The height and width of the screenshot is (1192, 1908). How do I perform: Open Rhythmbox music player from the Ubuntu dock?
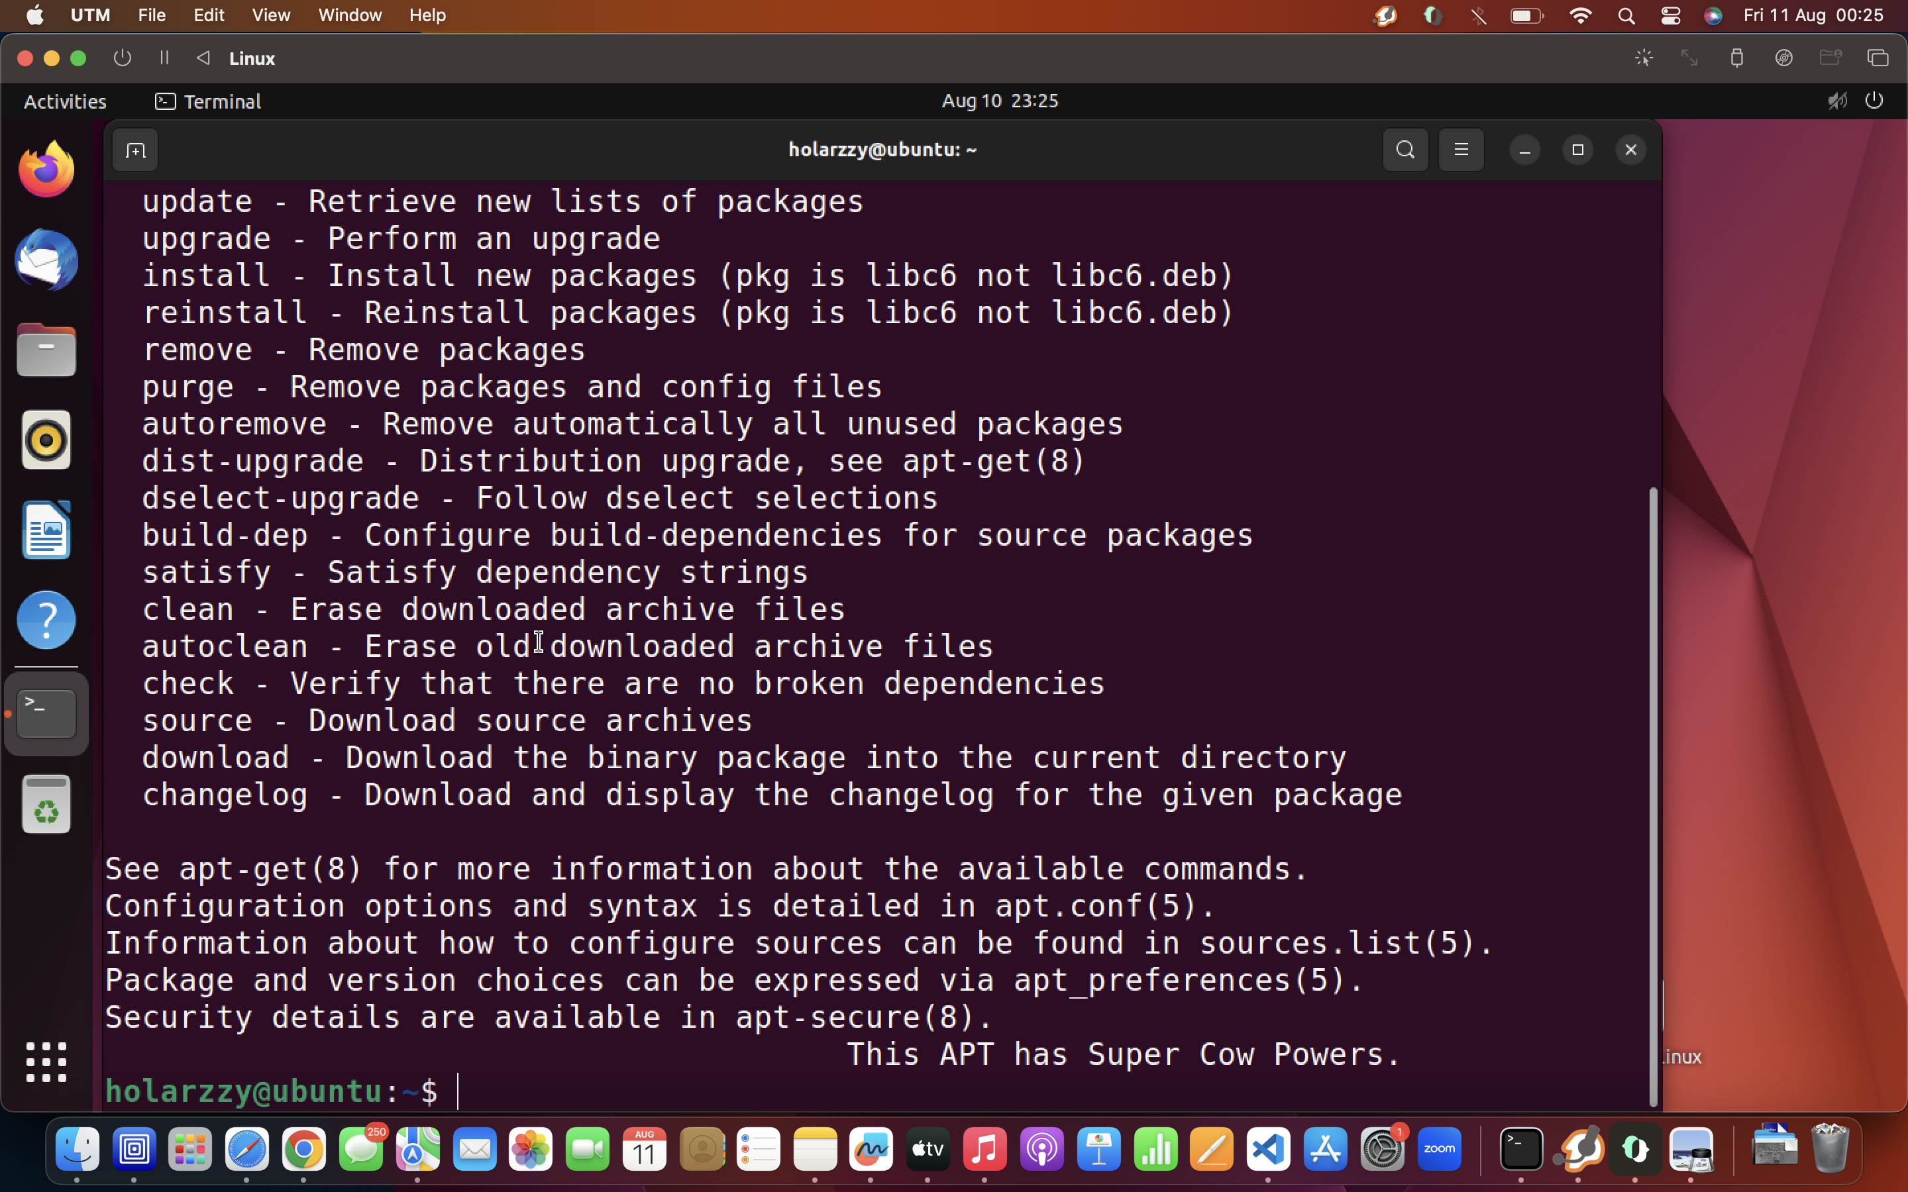pos(46,440)
